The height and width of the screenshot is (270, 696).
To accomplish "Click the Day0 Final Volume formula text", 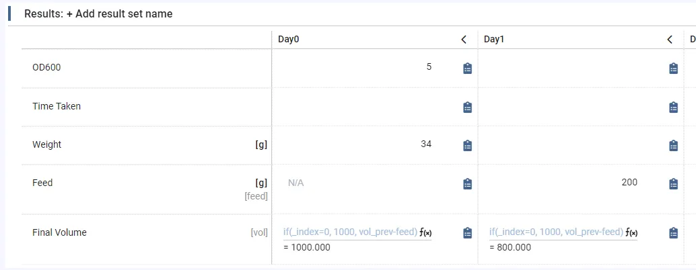I will click(350, 232).
